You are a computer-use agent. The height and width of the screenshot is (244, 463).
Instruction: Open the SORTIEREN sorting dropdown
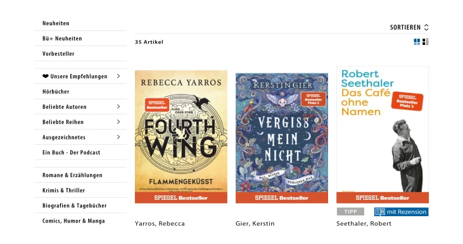coord(409,27)
